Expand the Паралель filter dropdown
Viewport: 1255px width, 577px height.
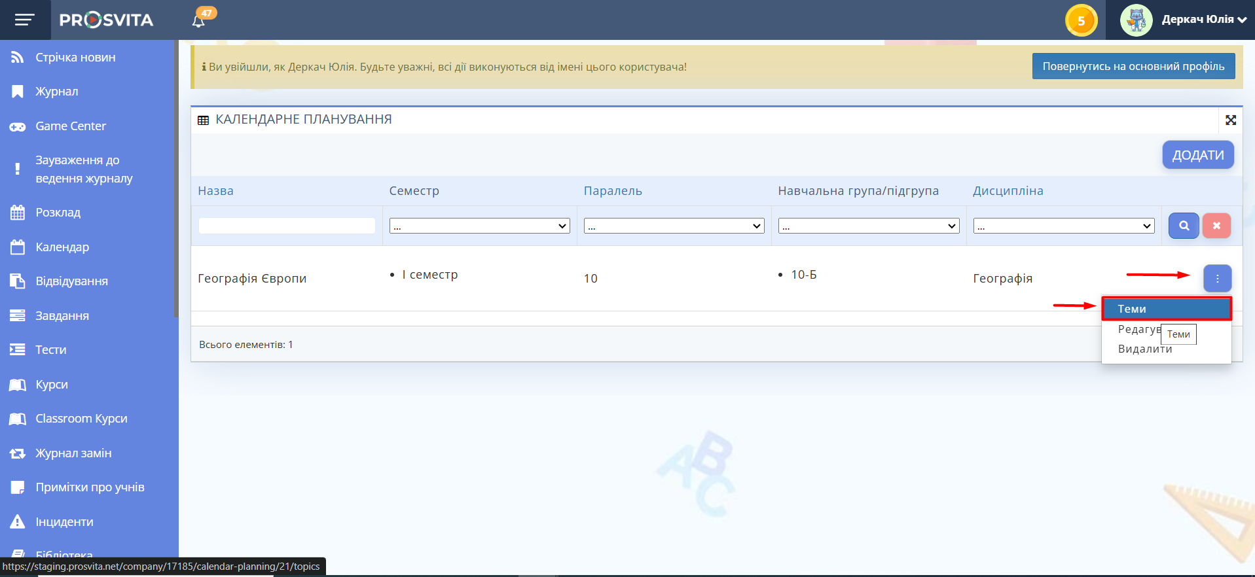point(674,226)
